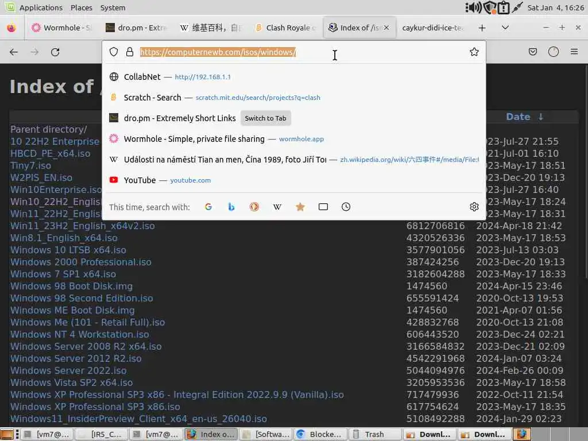Switch to the [IR5_C... taskbar window

coord(102,434)
